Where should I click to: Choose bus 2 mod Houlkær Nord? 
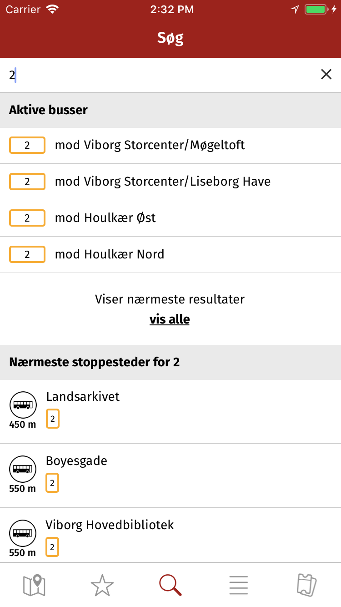point(170,255)
